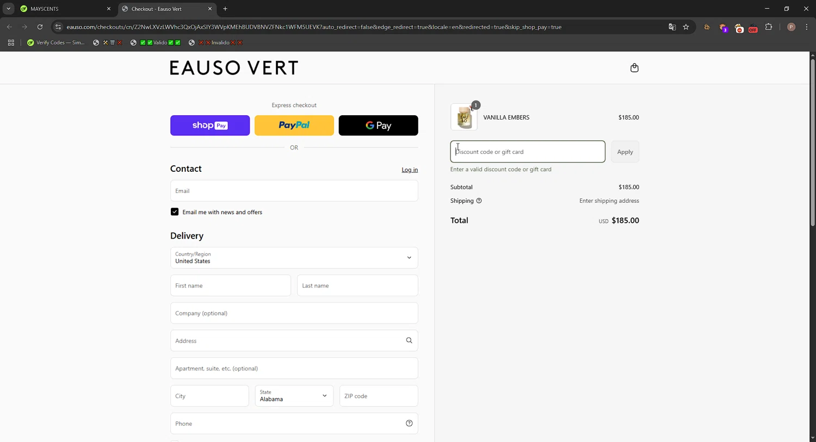816x442 pixels.
Task: Click the Shipping help question mark icon
Action: 479,201
